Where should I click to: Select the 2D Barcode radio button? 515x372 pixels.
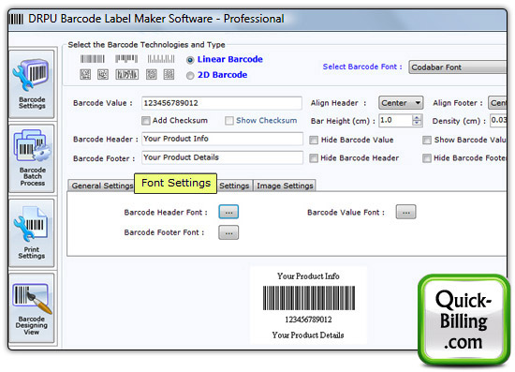pos(190,76)
